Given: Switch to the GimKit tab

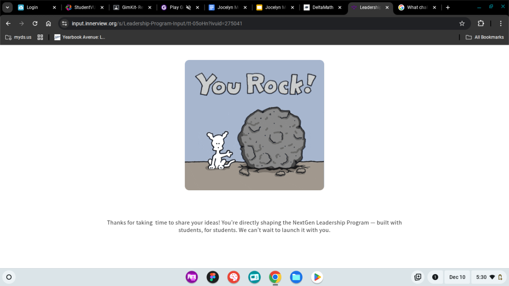Looking at the screenshot, I should point(132,8).
